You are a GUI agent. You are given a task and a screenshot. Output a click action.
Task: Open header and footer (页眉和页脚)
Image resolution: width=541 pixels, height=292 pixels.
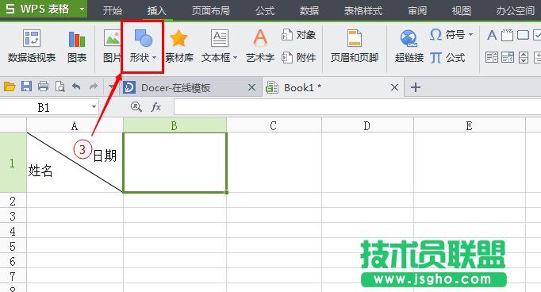[x=355, y=46]
